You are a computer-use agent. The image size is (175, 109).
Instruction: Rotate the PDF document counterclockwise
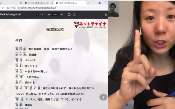(74, 14)
